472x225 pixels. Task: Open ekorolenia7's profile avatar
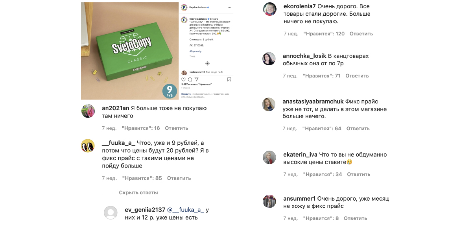point(269,9)
